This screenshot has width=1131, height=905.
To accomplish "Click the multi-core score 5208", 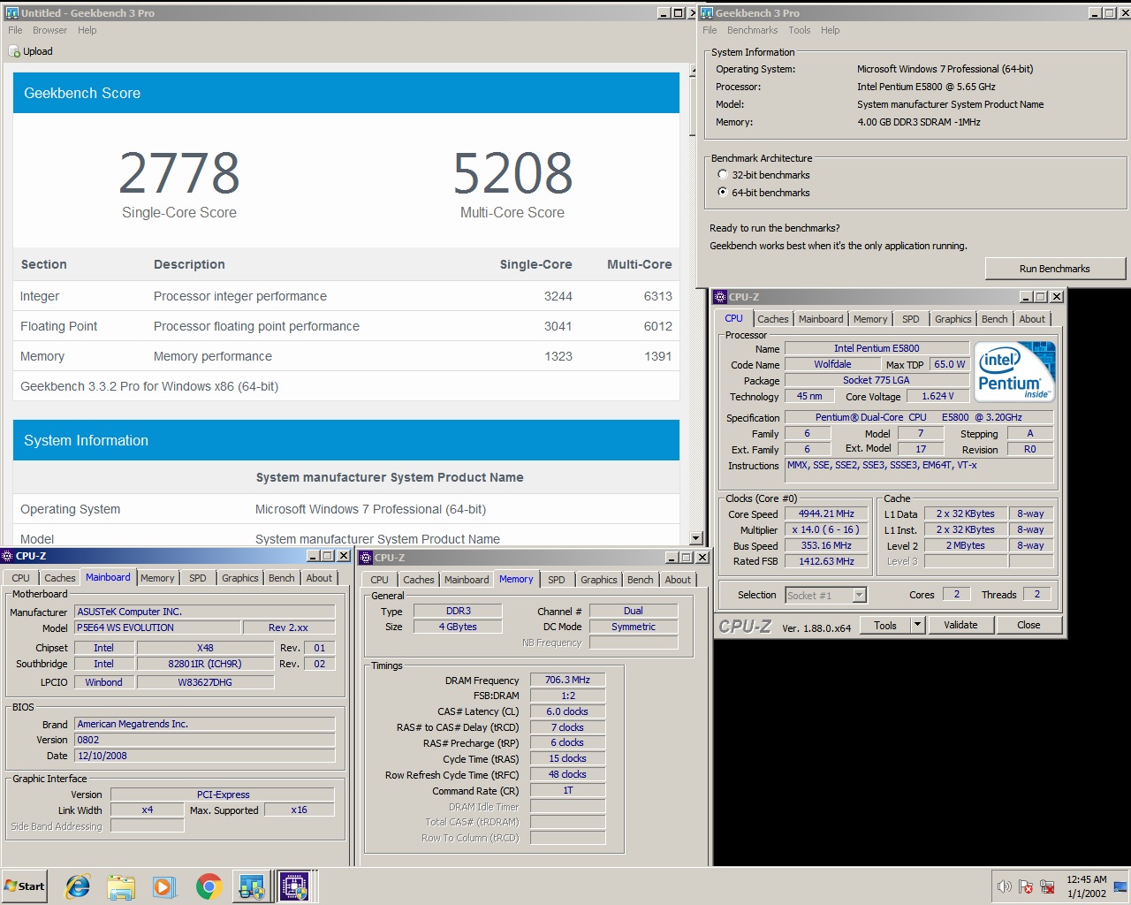I will (x=512, y=173).
